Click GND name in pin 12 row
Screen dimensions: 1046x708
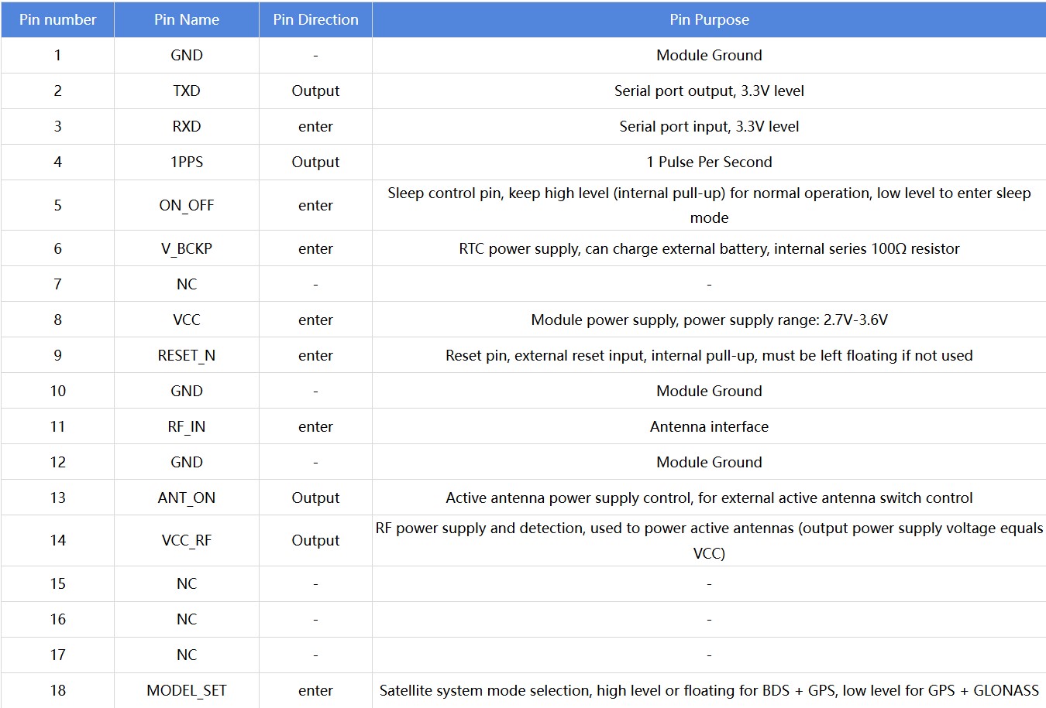187,462
